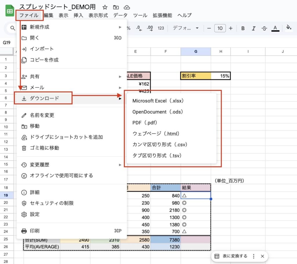Apply strikethrough formatting from toolbar

264,28
